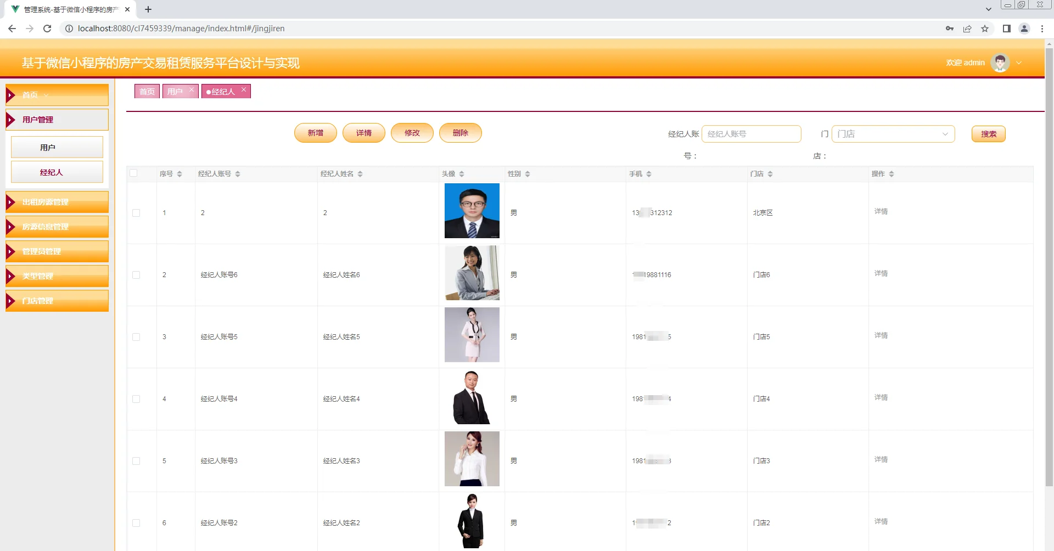Viewport: 1054px width, 551px height.
Task: Expand the 房源信息管理 sidebar section
Action: [57, 227]
